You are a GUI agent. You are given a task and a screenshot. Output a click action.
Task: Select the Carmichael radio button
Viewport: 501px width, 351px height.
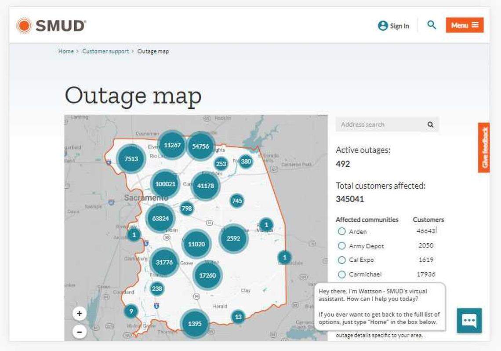tap(342, 274)
